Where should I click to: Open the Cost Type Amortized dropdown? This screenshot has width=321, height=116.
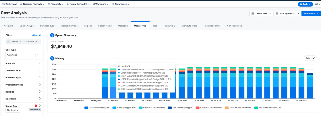(23, 55)
